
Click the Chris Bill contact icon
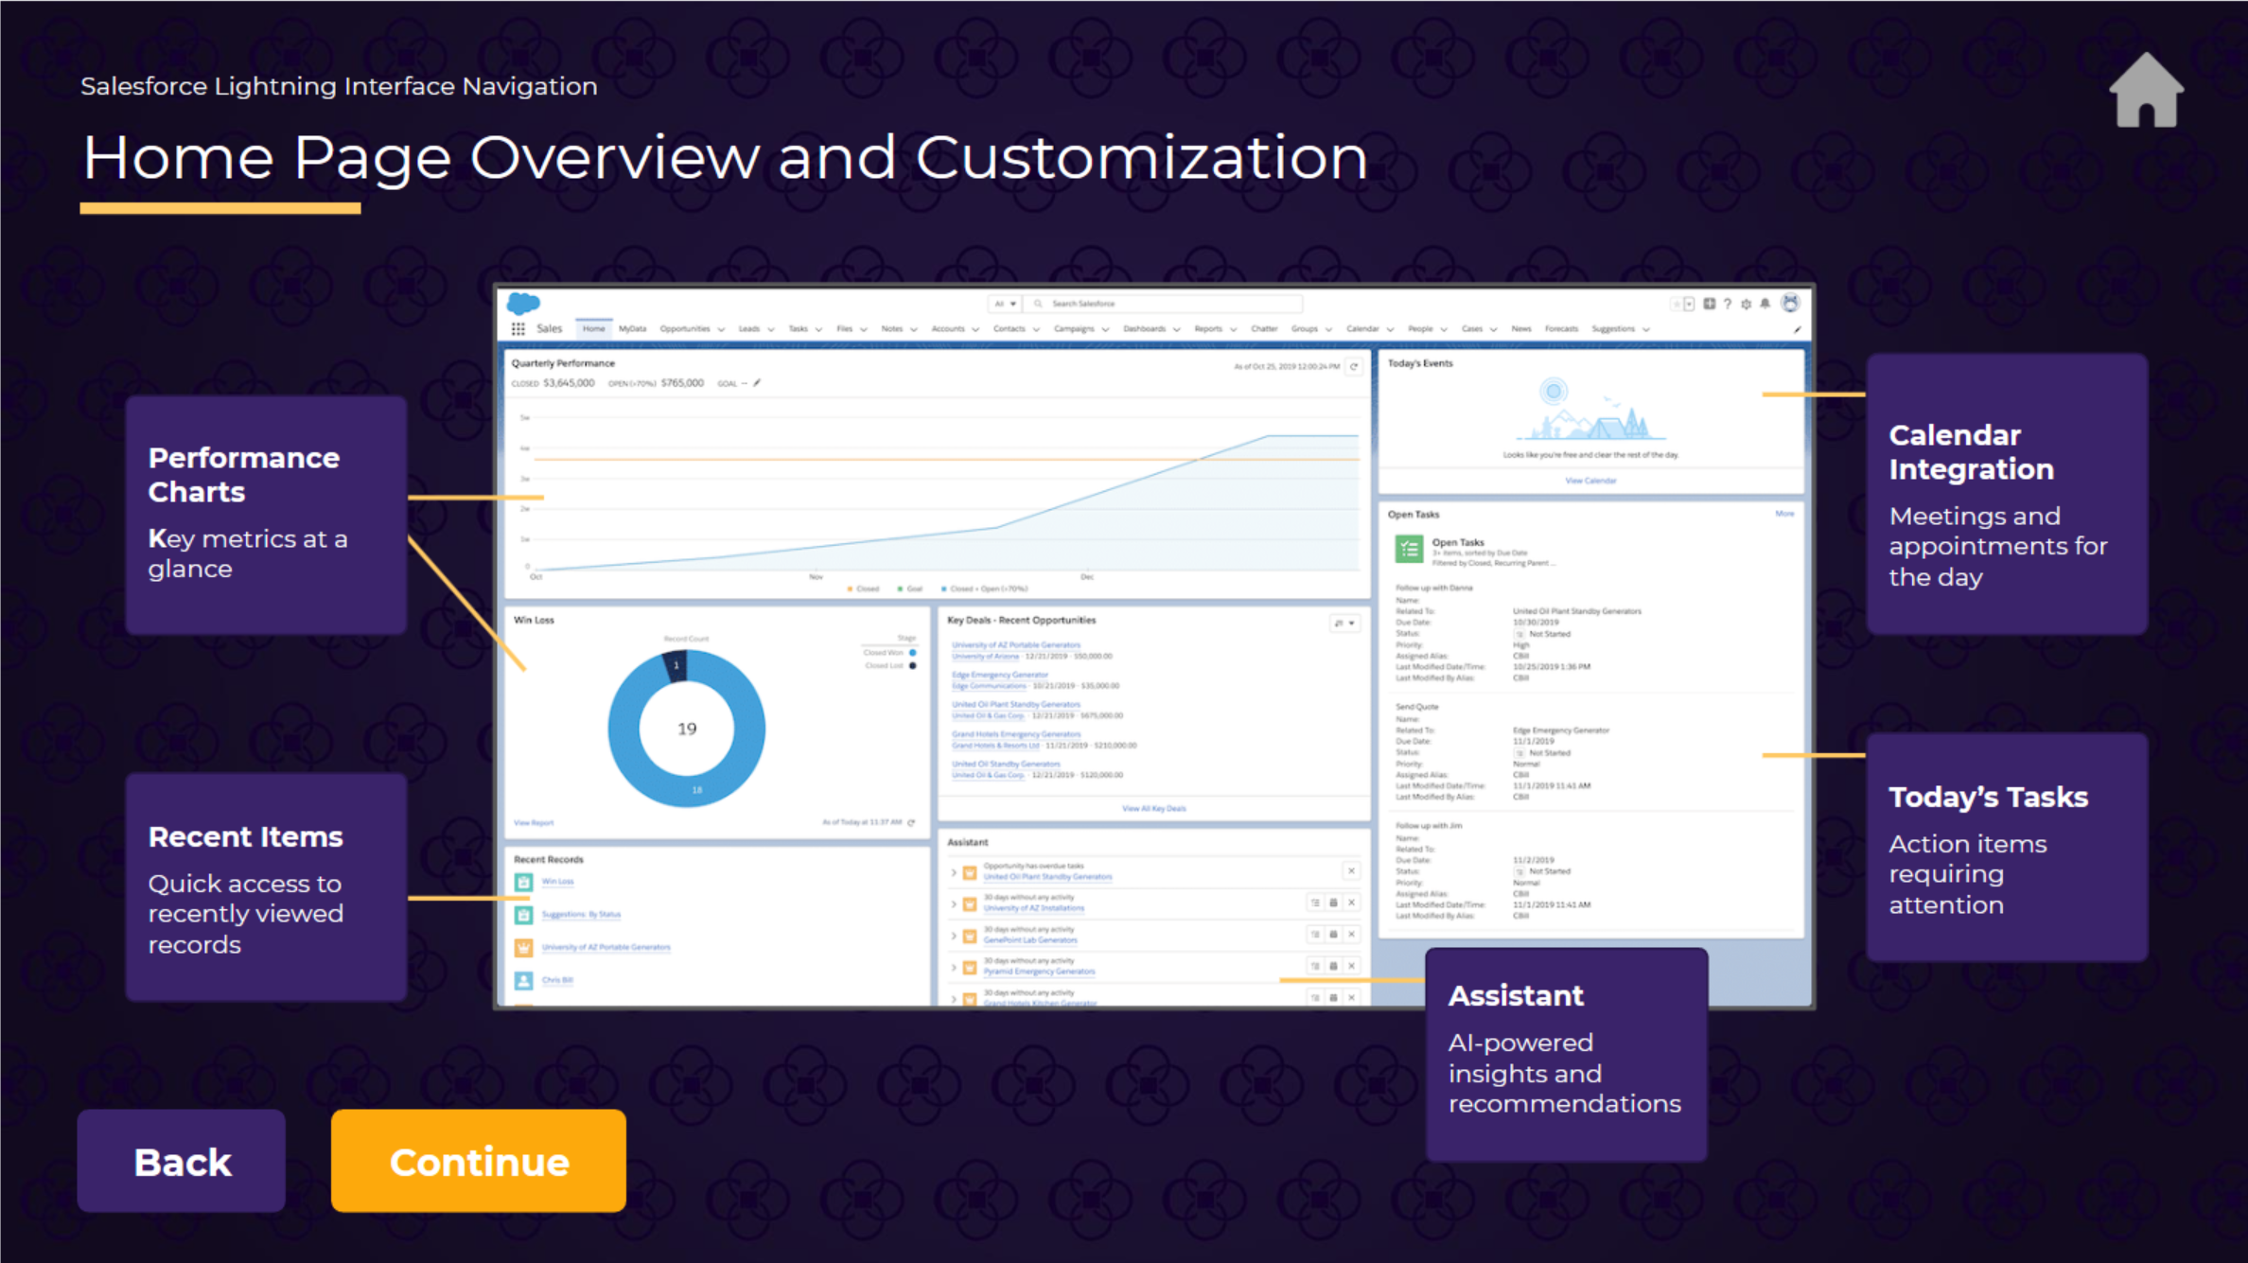coord(523,980)
